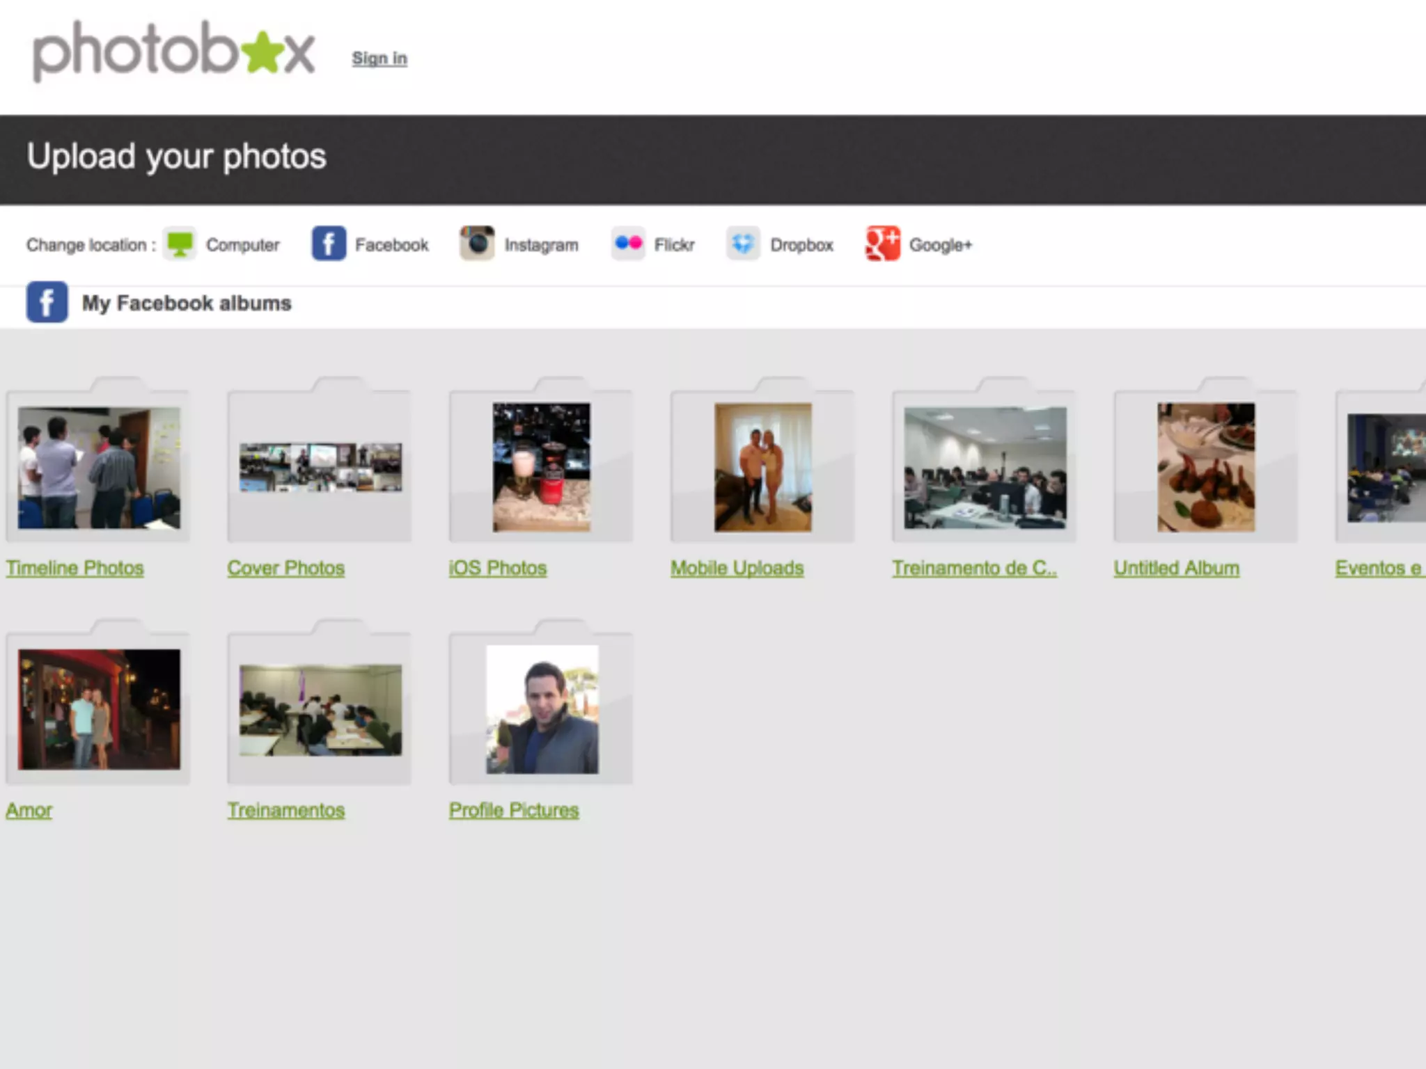Open the Treinamentos album link

click(286, 811)
